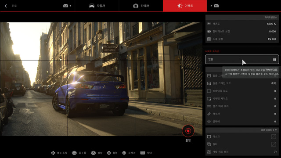Click the triangle 촬영 hint icon
This screenshot has width=281, height=158.
[x=109, y=153]
